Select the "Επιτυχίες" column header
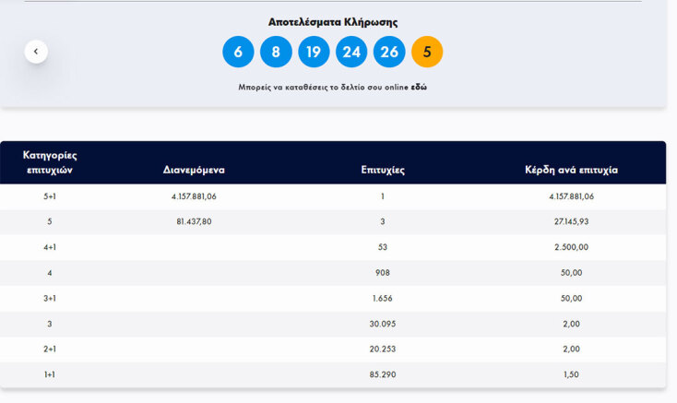This screenshot has width=677, height=403. click(383, 171)
